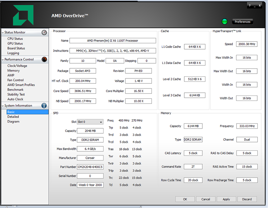Screen dimensions: 268x208
Task: Collapse the System Information section
Action: [x=3, y=106]
